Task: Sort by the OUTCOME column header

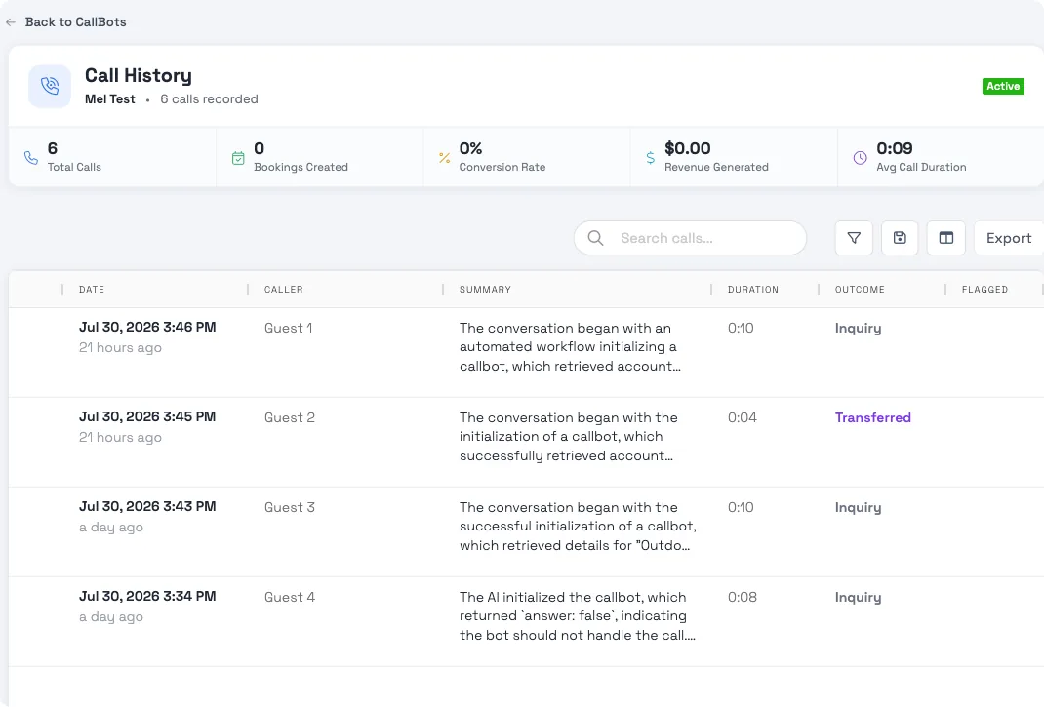Action: click(860, 289)
